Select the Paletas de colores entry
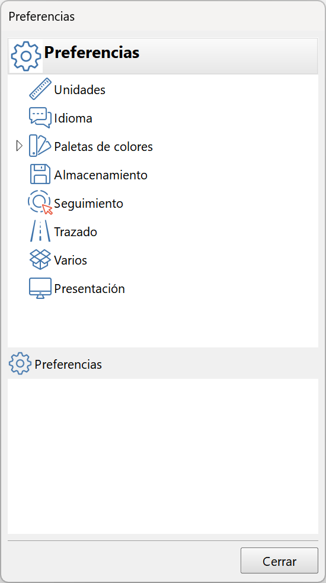This screenshot has height=583, width=326. (x=104, y=147)
